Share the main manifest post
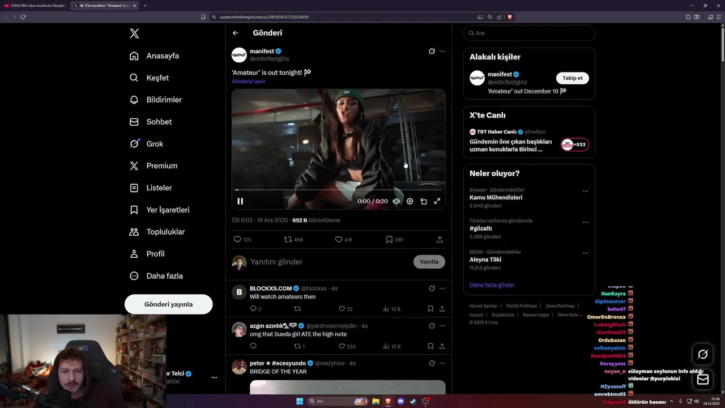725x408 pixels. (x=440, y=240)
